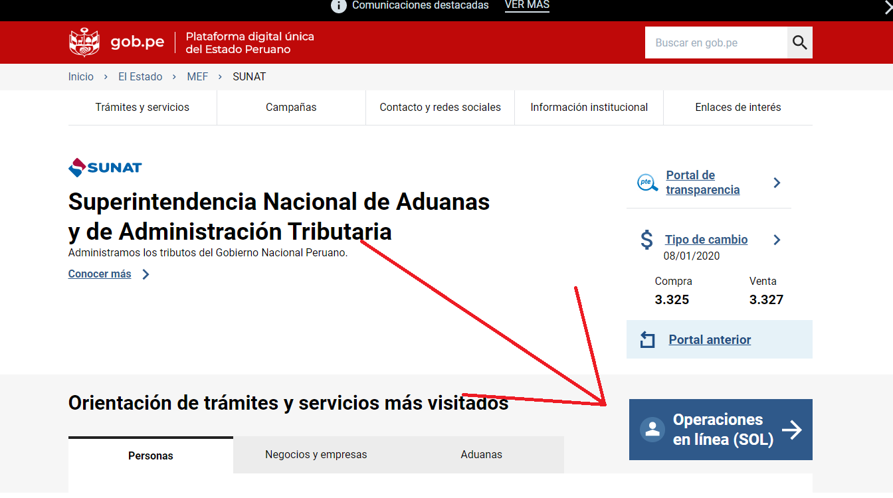Switch to the Negocios y empresas tab
The width and height of the screenshot is (893, 498).
pos(316,455)
